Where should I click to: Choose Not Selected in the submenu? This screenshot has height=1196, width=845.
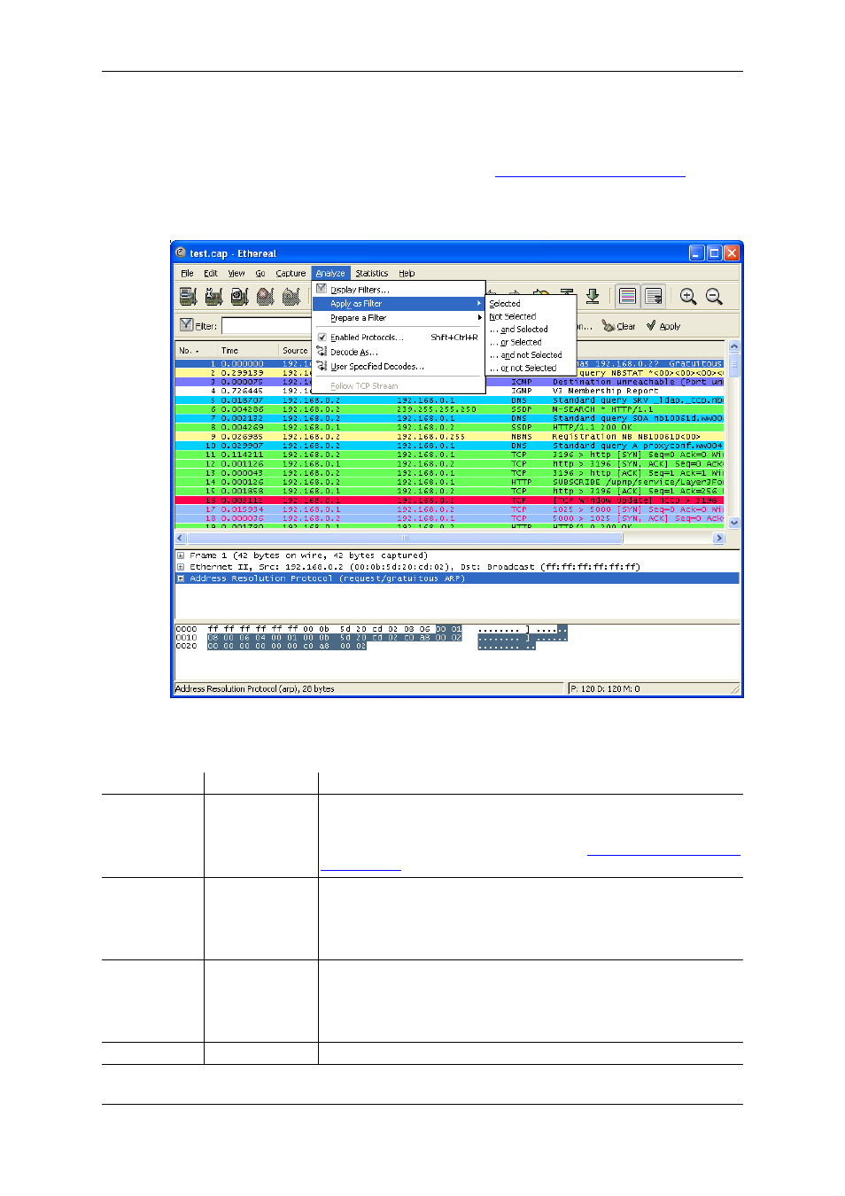(x=531, y=316)
